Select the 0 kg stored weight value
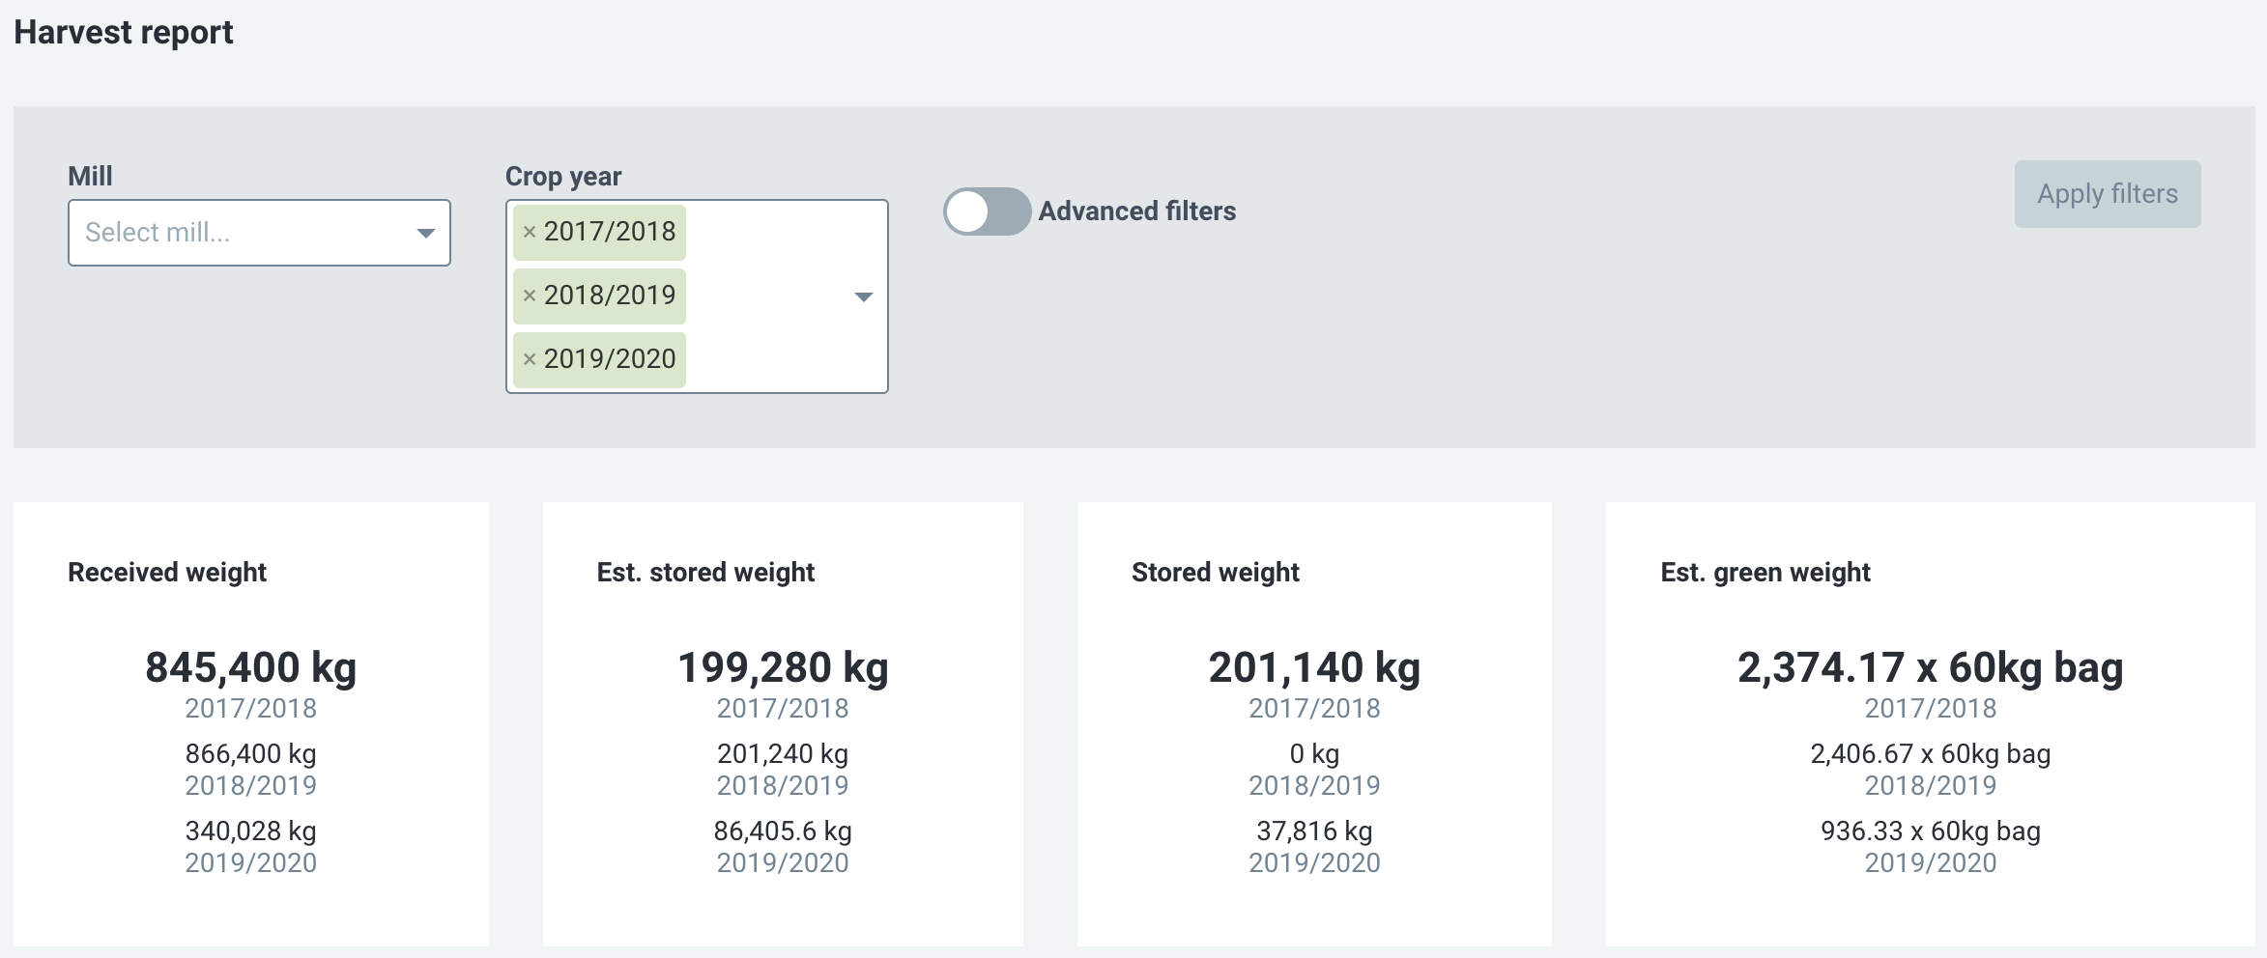The image size is (2267, 958). coord(1314,754)
